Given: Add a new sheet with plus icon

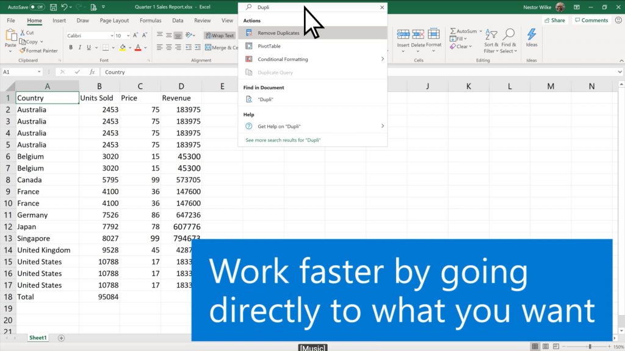Looking at the screenshot, I should pyautogui.click(x=61, y=338).
